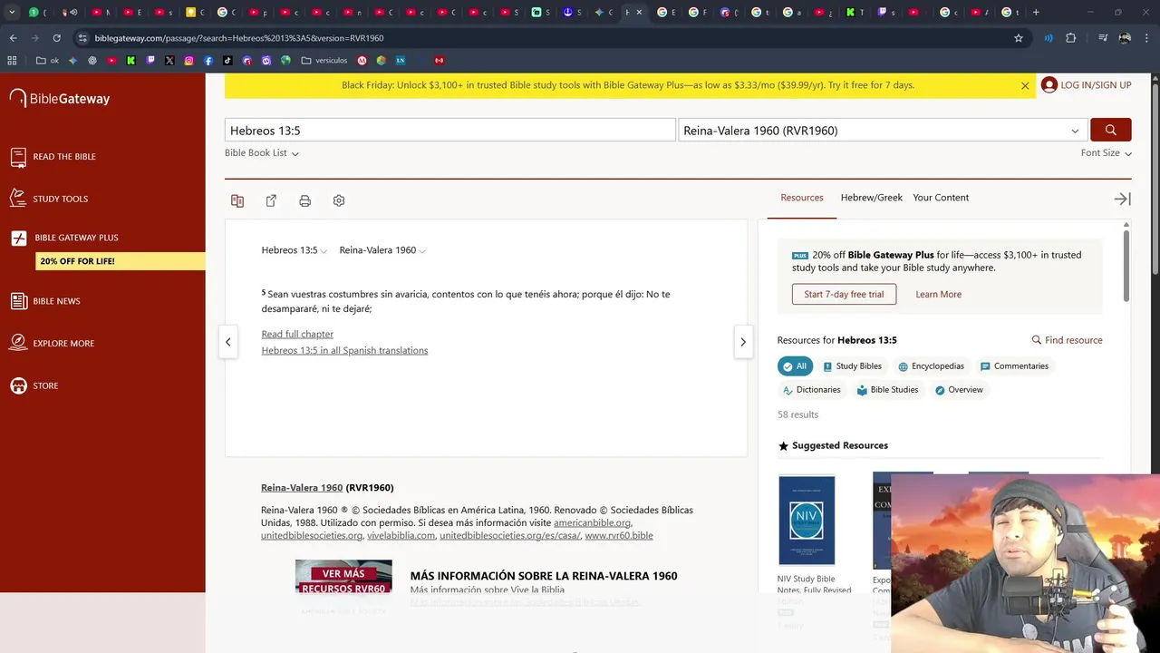The height and width of the screenshot is (653, 1160).
Task: Filter resources by Commentaries
Action: 1014,366
